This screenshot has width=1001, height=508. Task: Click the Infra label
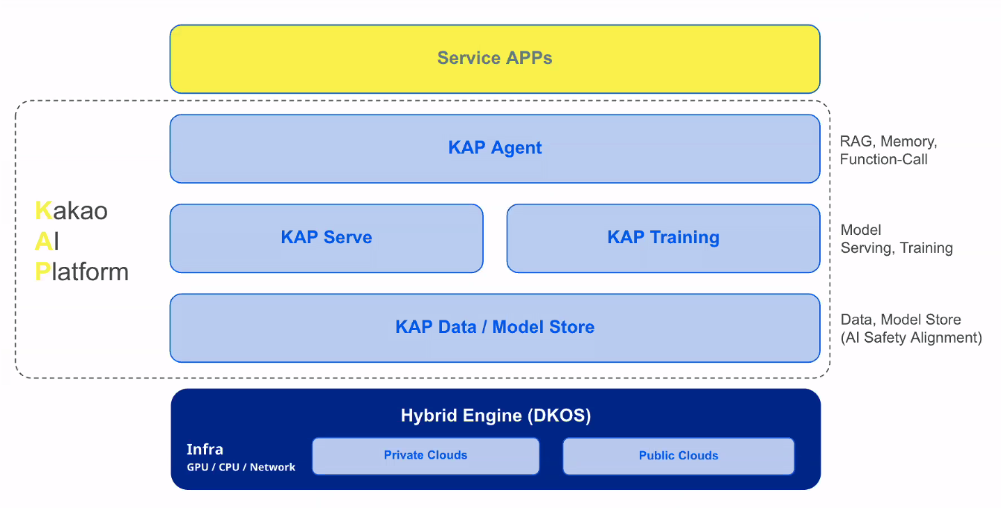(205, 449)
